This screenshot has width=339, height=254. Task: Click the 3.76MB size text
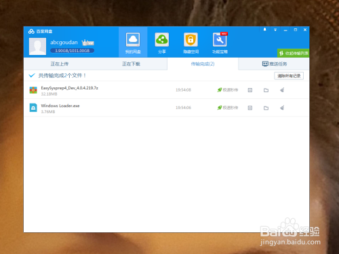[x=48, y=112]
